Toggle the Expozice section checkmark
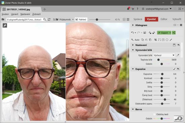Image resolution: width=185 pixels, height=123 pixels. coord(174,69)
